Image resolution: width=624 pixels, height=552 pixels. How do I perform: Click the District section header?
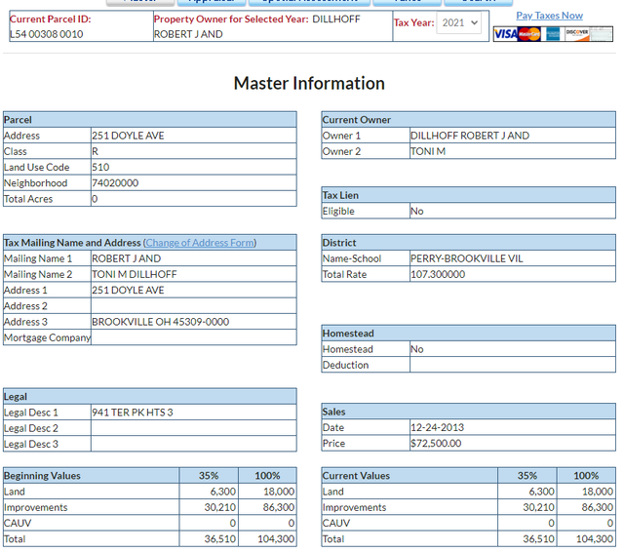coord(468,243)
